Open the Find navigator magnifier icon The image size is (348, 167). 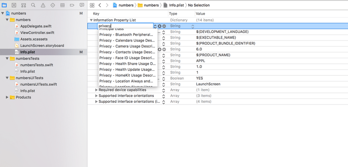pos(33,5)
